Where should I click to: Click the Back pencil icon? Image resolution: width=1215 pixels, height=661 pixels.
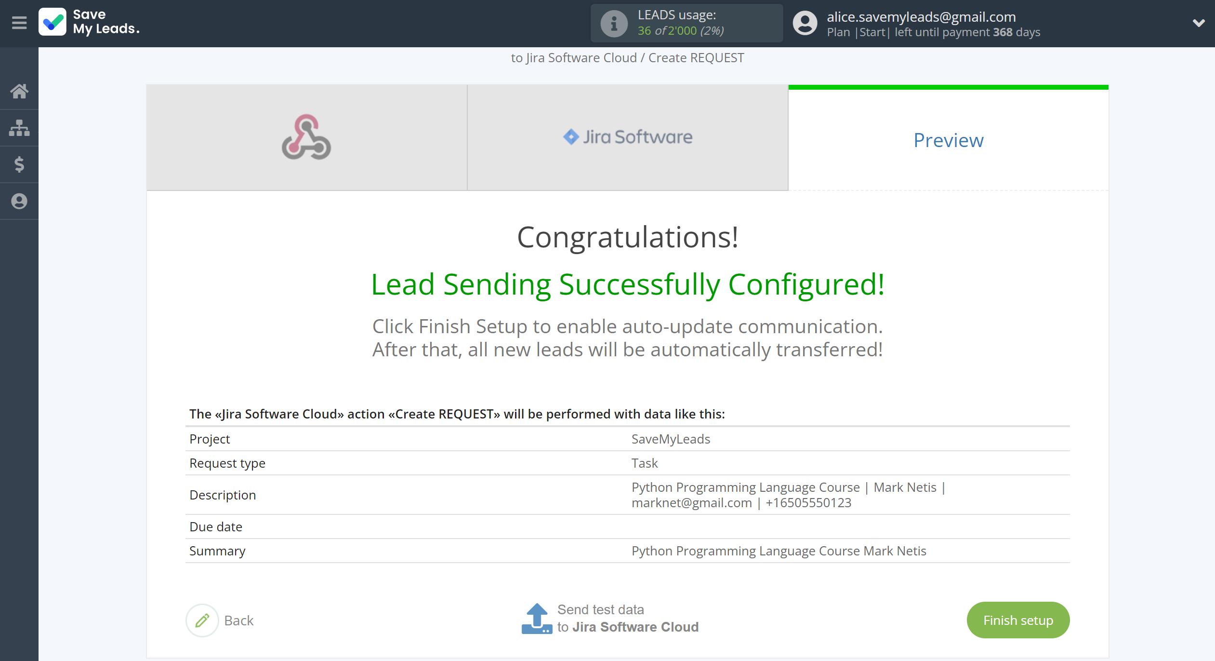click(x=202, y=621)
